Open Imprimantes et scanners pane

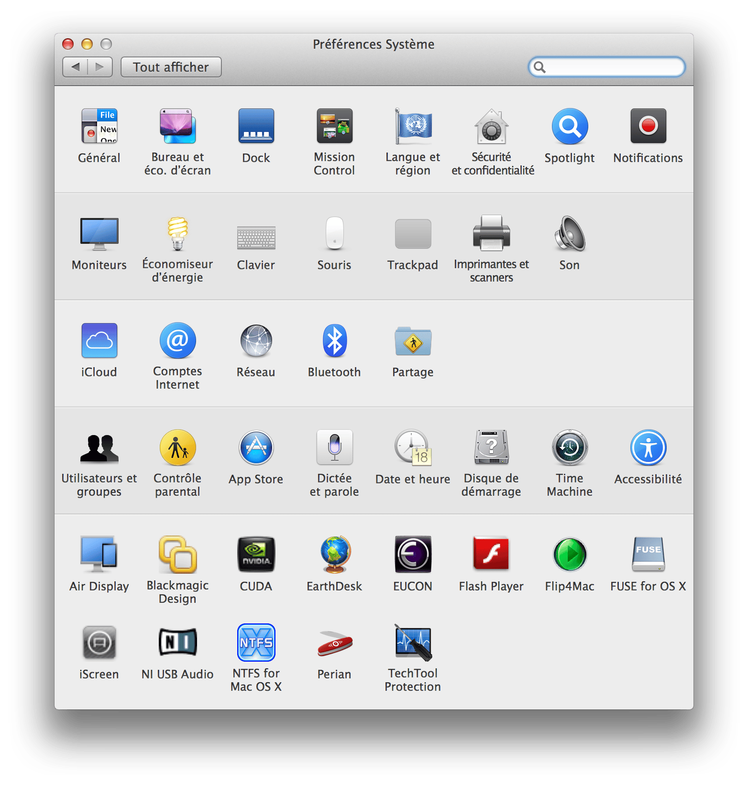[491, 233]
